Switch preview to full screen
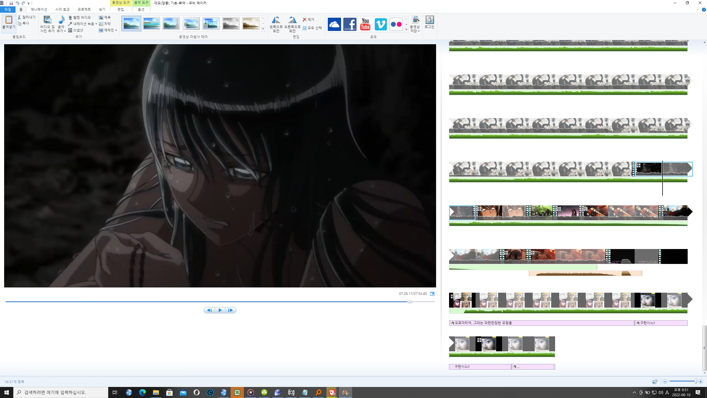707x398 pixels. tap(432, 294)
